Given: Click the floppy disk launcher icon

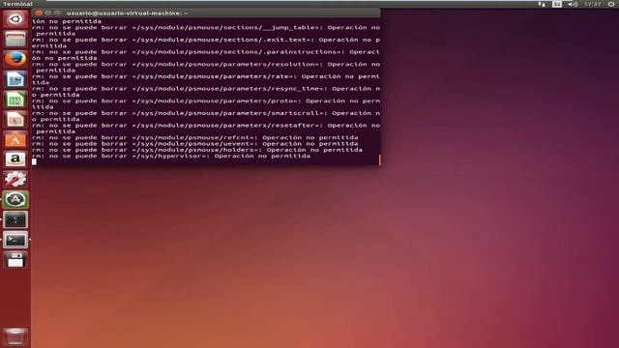Looking at the screenshot, I should pos(15,260).
